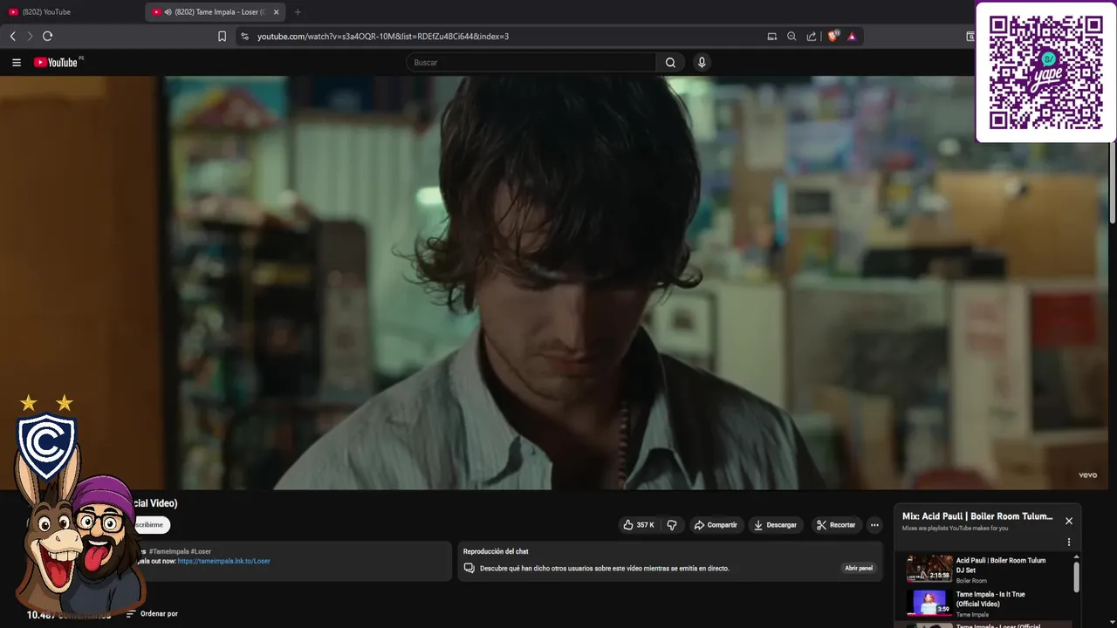Image resolution: width=1117 pixels, height=628 pixels.
Task: Open more actions three-dot menu
Action: (x=874, y=525)
